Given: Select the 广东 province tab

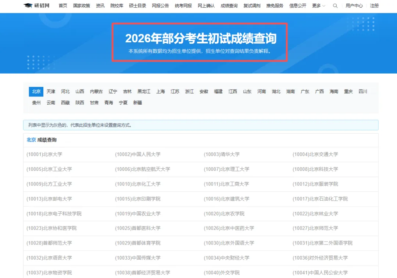Looking at the screenshot, I should tap(305, 92).
